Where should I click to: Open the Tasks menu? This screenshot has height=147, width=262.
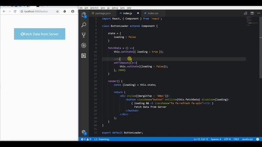tap(122, 8)
